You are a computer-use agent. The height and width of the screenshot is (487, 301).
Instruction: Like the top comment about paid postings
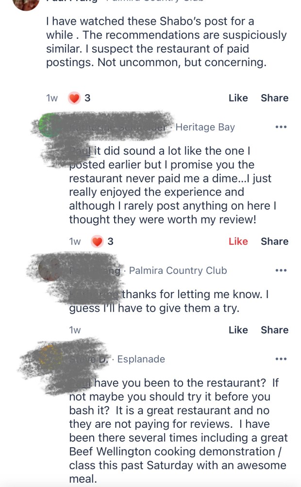pos(238,98)
